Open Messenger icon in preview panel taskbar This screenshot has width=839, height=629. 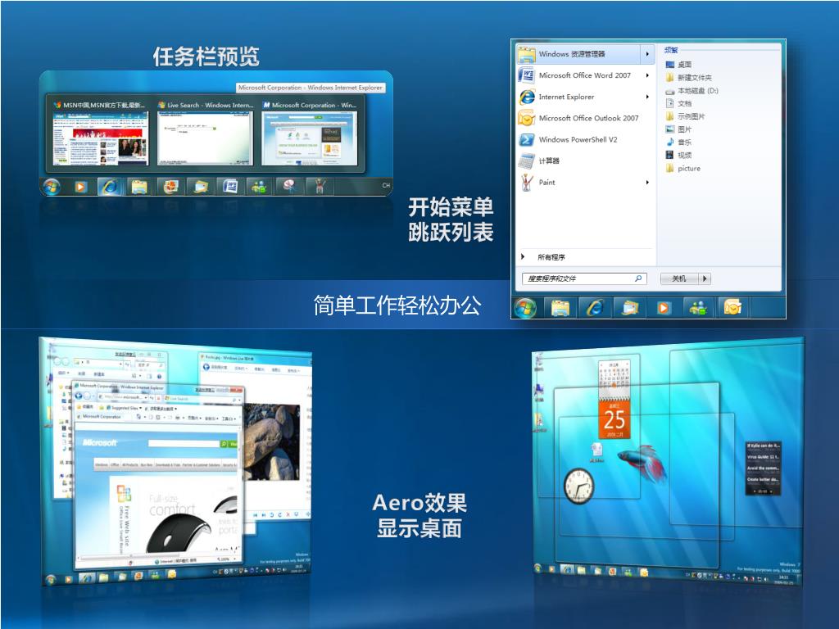[x=260, y=187]
